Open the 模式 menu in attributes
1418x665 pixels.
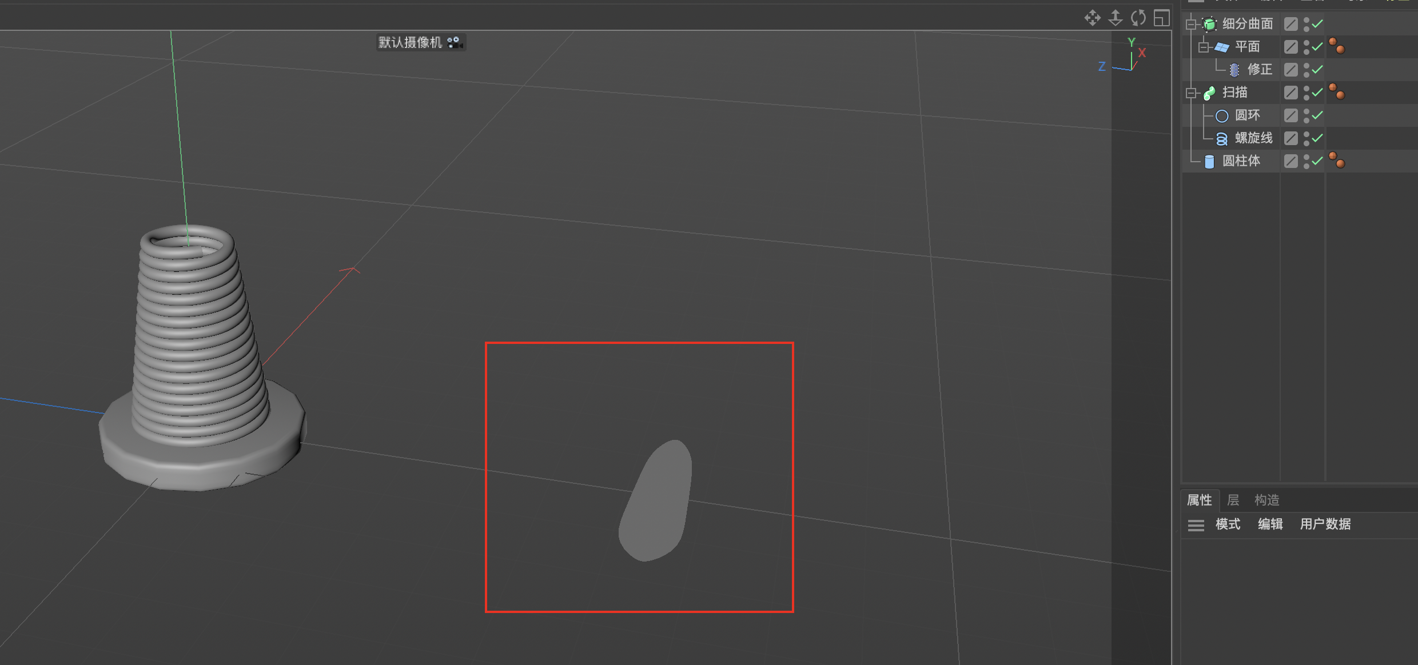(x=1228, y=524)
